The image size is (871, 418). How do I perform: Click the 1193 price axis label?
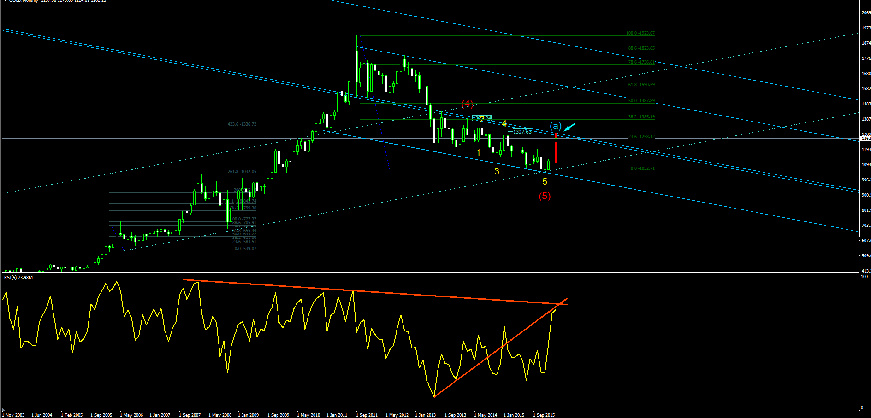click(x=866, y=150)
